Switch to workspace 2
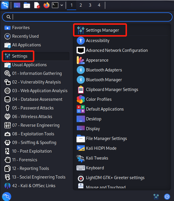Image resolution: width=174 pixels, height=201 pixels. pyautogui.click(x=81, y=5)
